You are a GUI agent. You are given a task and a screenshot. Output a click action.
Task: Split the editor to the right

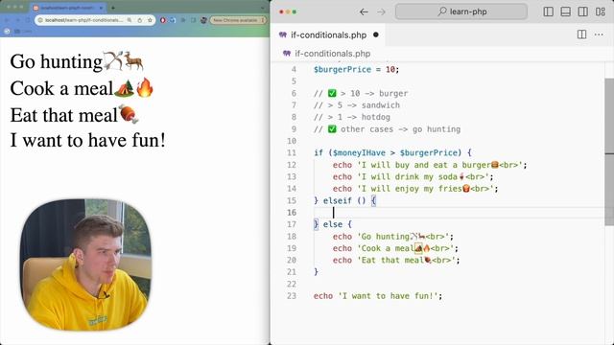tap(581, 34)
